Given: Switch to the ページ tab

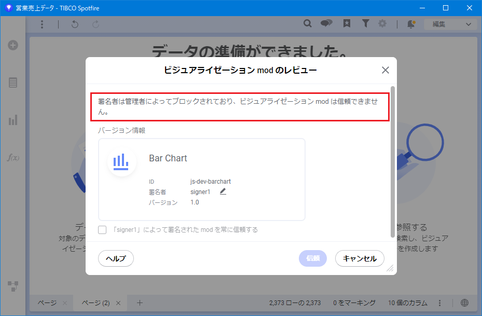Looking at the screenshot, I should click(47, 303).
